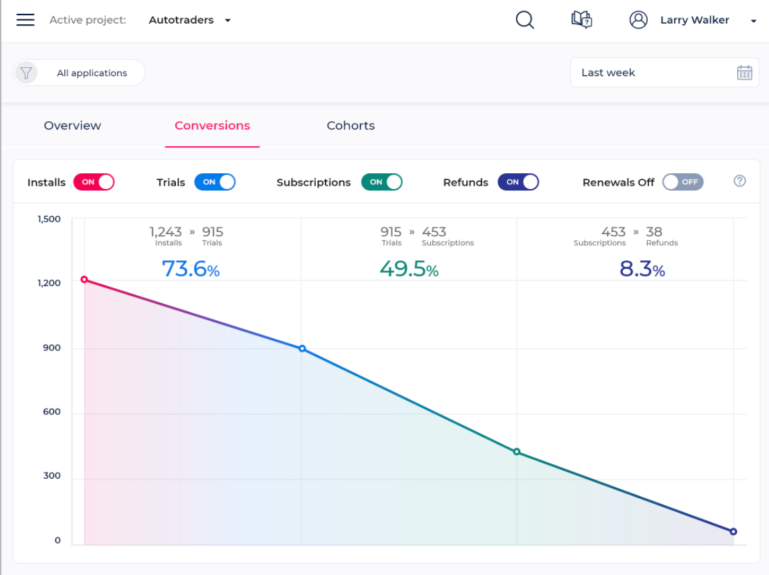Open the hamburger navigation menu
769x575 pixels.
[x=25, y=19]
